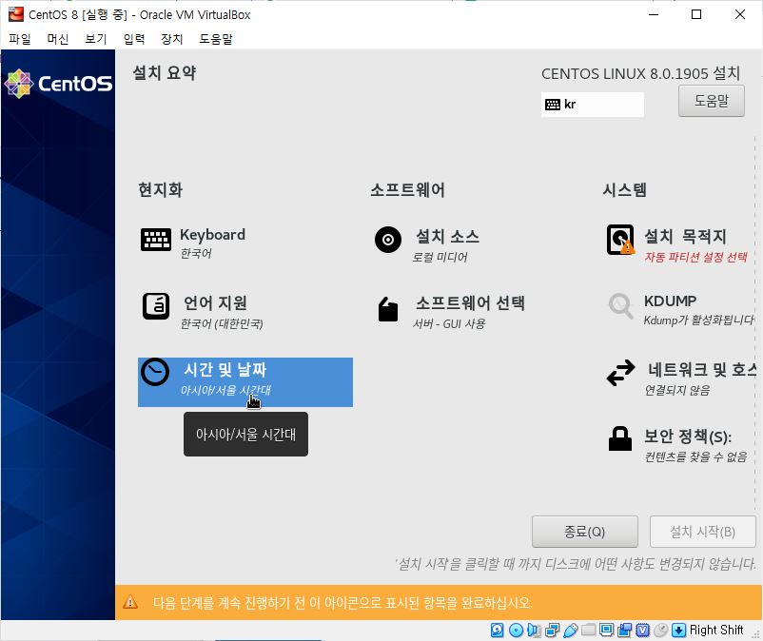
Task: Select 시간 및 날짜 title text
Action: pos(225,370)
